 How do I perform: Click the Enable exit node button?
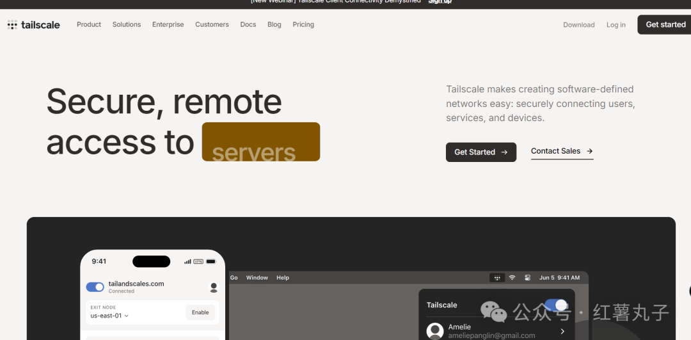point(200,312)
